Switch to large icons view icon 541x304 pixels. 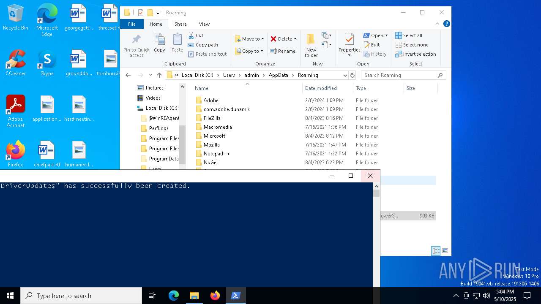point(445,251)
